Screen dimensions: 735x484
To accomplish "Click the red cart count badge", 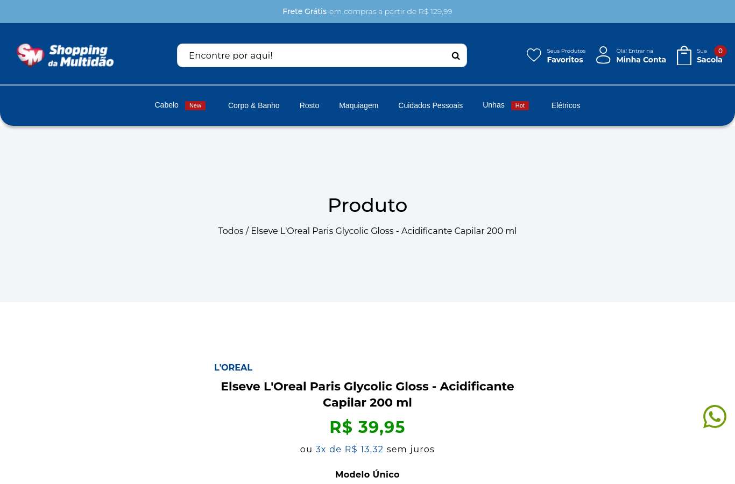I will click(x=720, y=51).
